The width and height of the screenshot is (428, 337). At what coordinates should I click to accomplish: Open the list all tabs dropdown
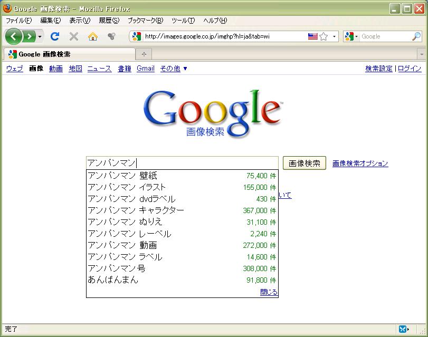(x=422, y=54)
